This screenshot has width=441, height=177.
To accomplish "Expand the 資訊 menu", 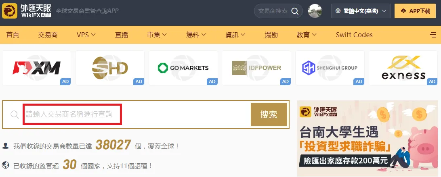I will click(x=235, y=35).
